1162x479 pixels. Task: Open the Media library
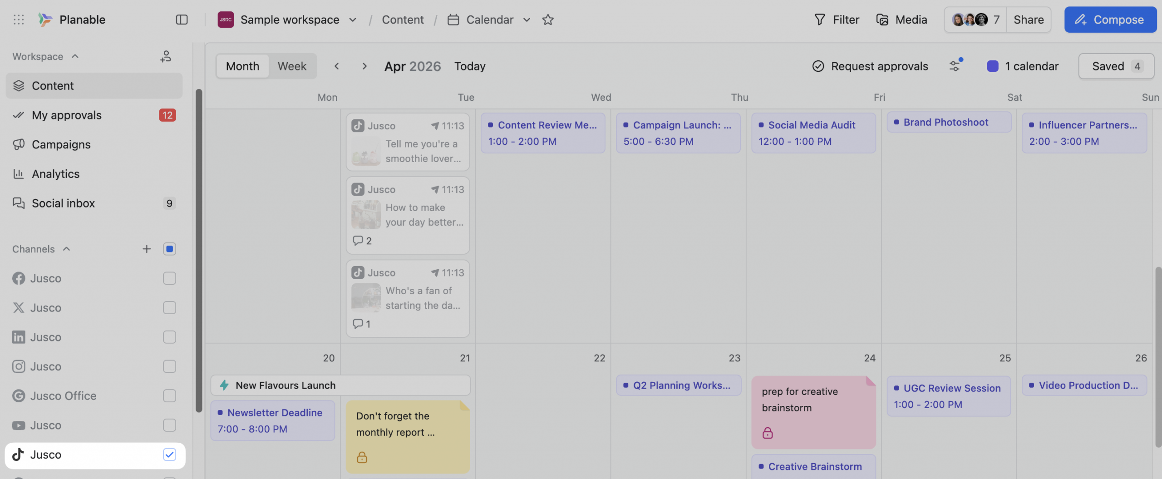(901, 20)
